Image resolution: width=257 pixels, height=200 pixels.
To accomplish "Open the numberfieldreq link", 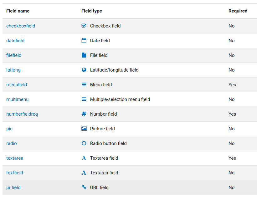I will [x=22, y=114].
